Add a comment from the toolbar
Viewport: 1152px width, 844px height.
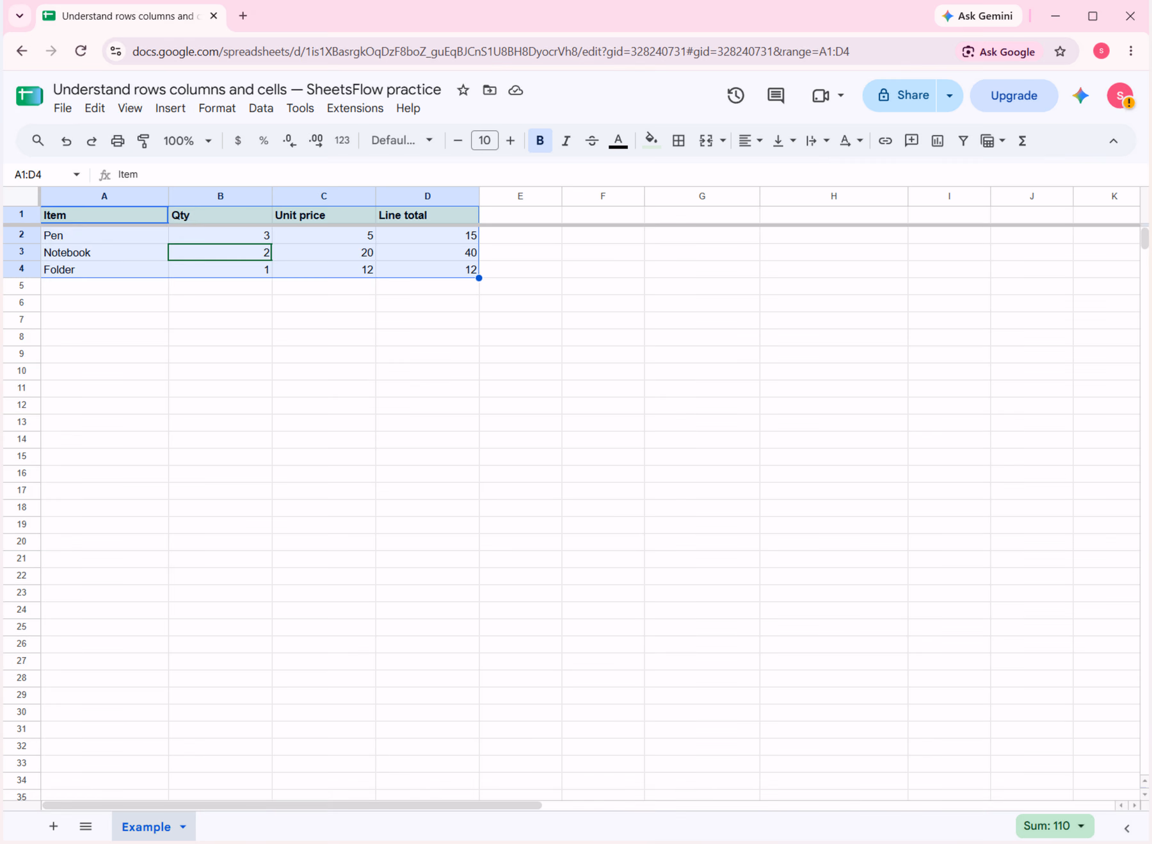pos(911,141)
